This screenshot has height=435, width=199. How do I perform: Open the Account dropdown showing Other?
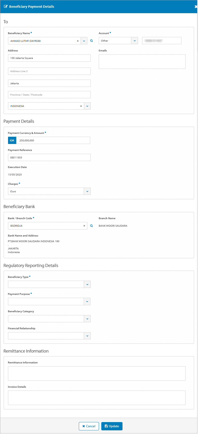coord(134,41)
